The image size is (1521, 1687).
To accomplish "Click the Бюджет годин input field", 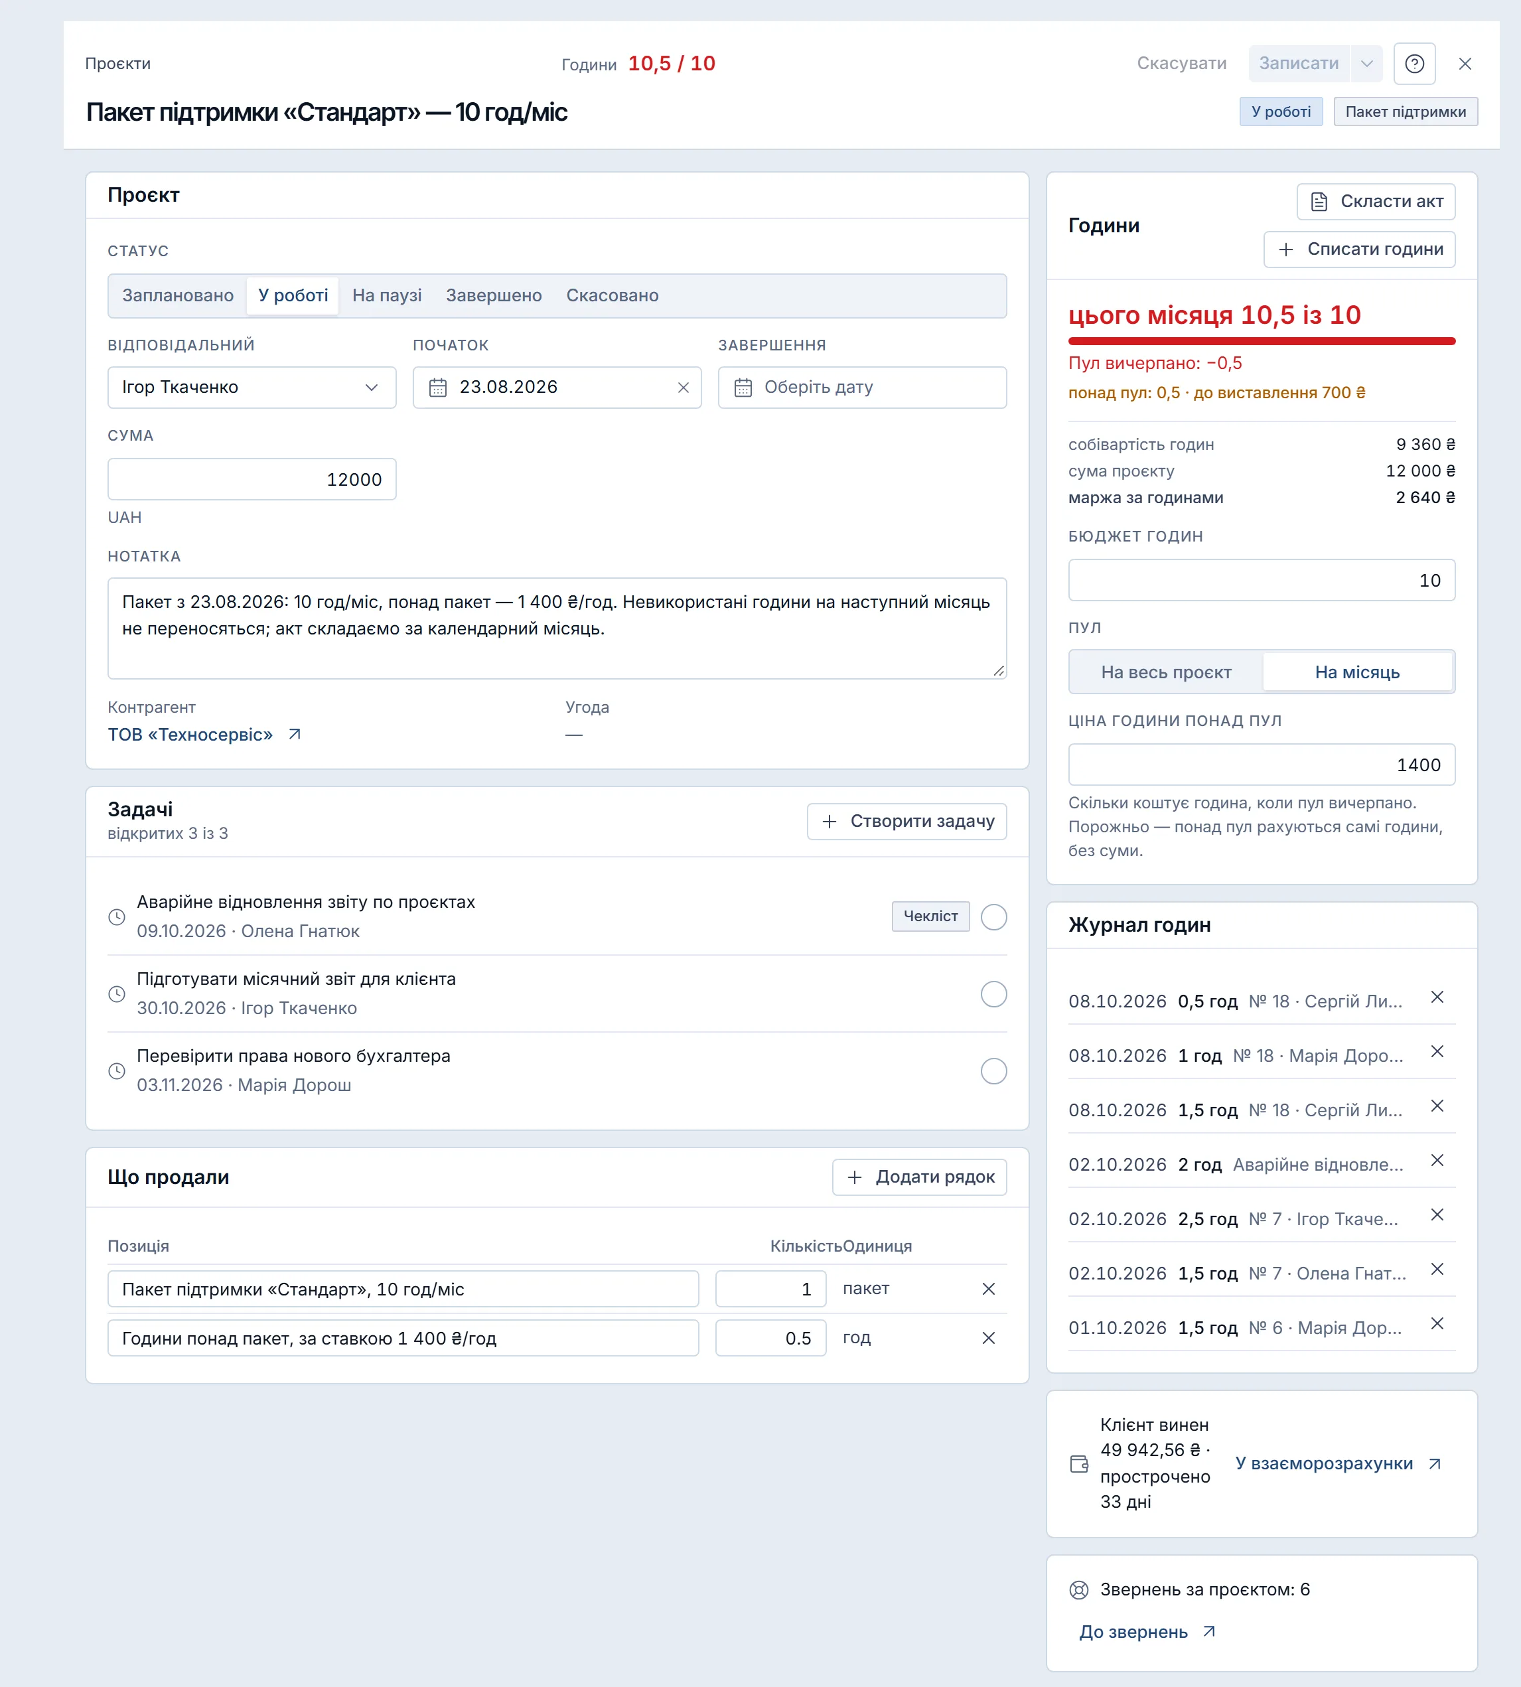I will (x=1262, y=581).
